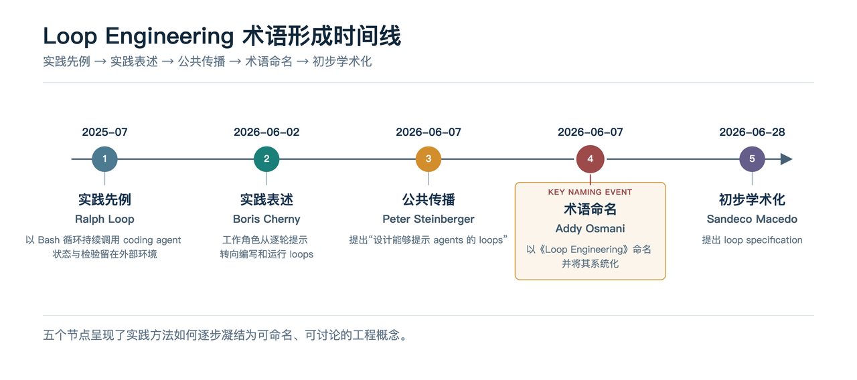Click the subtitle starting with 实践先例 → 实践表述

click(x=207, y=62)
